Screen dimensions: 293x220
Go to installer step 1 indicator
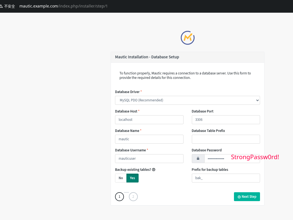(119, 197)
